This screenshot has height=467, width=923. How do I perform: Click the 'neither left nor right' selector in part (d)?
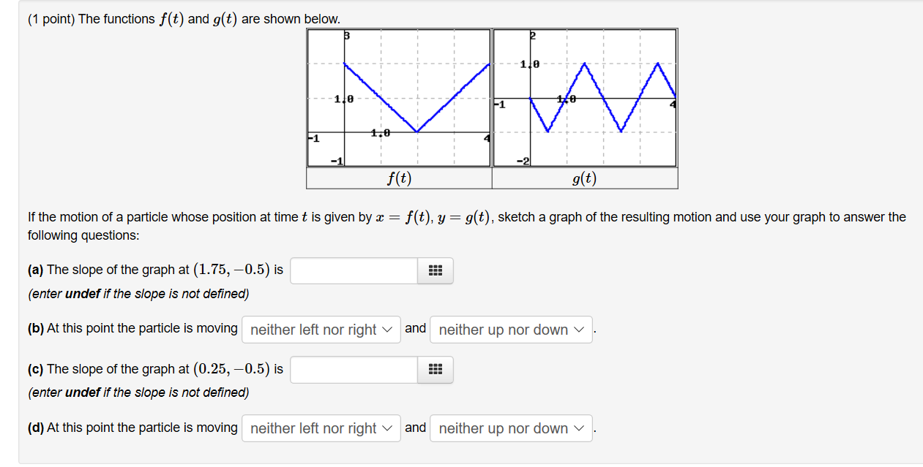pos(321,428)
